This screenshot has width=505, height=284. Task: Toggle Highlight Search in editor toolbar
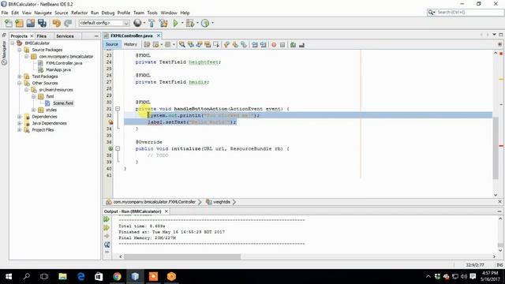[x=208, y=45]
